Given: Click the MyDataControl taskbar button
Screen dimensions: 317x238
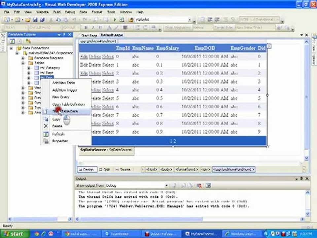Looking at the screenshot, I should [201, 234].
